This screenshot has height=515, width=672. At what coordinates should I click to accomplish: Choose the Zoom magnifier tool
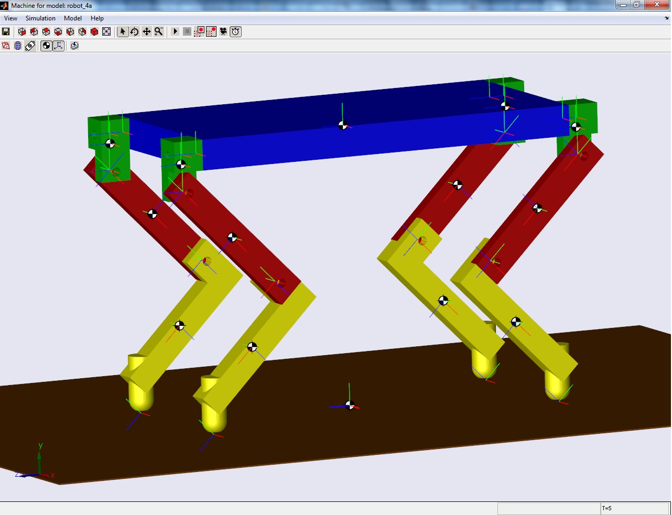point(158,31)
